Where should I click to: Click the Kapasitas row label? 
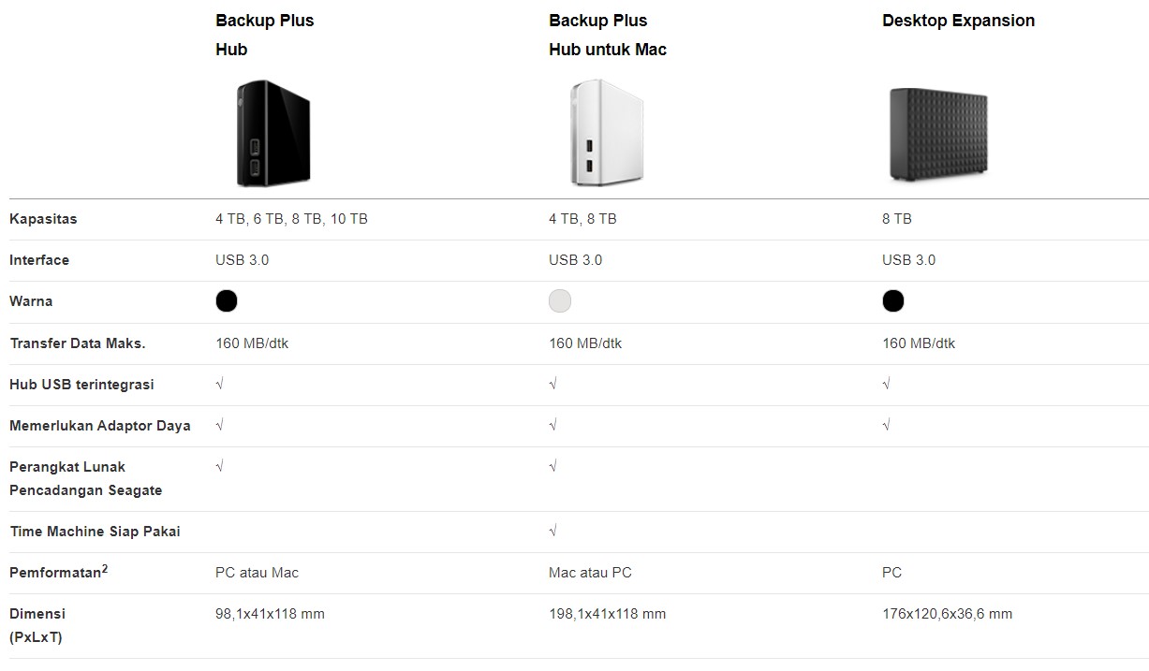pos(43,219)
